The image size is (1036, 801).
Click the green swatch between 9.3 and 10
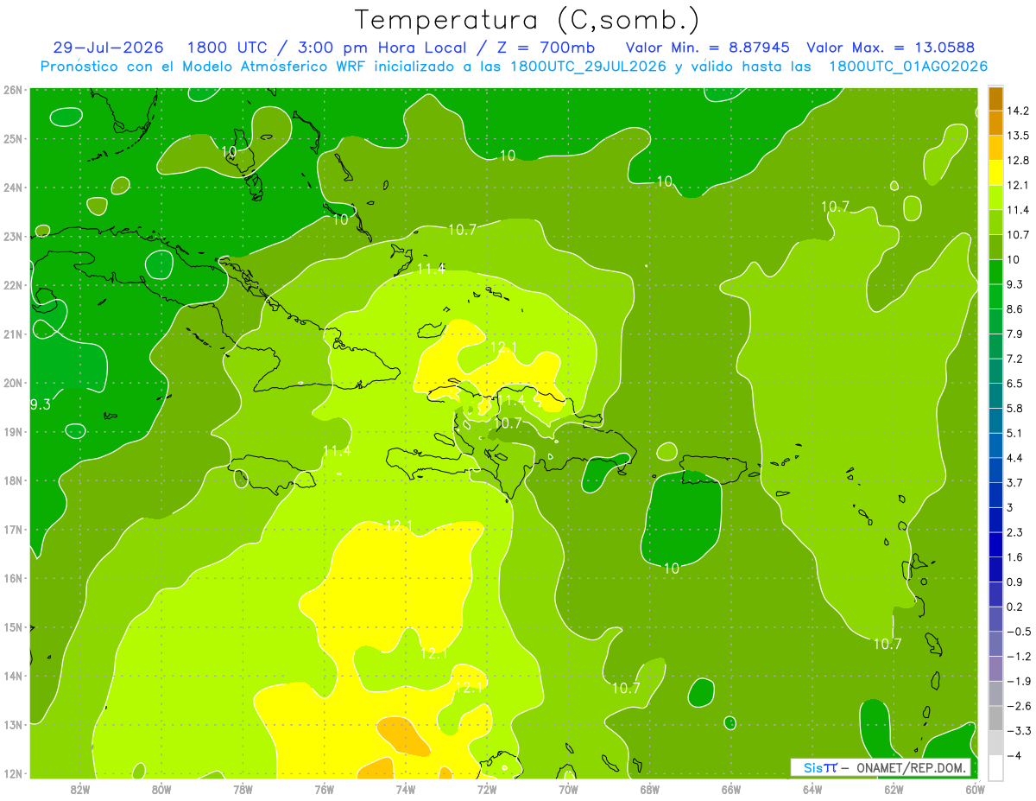995,271
